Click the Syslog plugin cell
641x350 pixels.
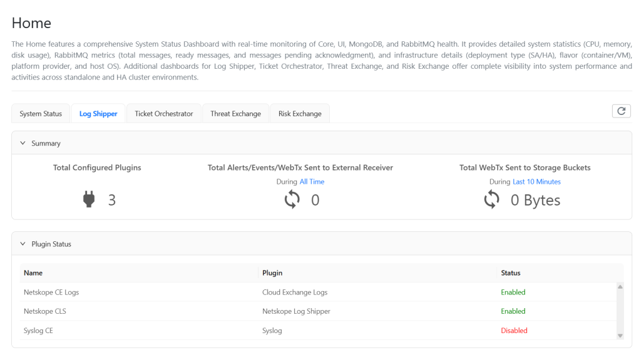[x=272, y=331]
